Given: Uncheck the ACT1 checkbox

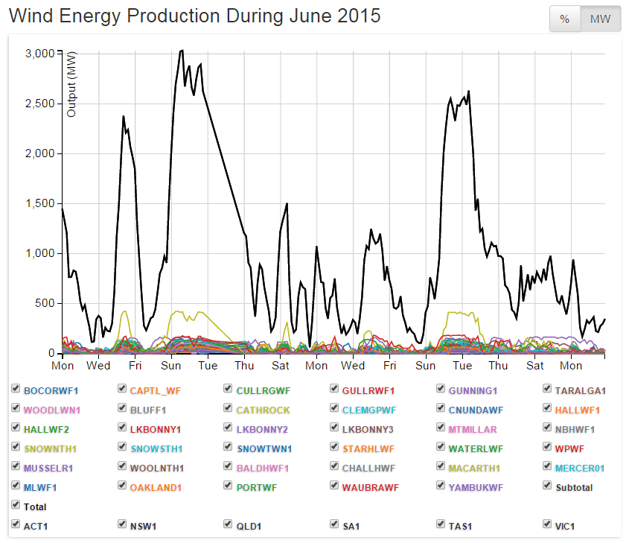Looking at the screenshot, I should pos(16,524).
